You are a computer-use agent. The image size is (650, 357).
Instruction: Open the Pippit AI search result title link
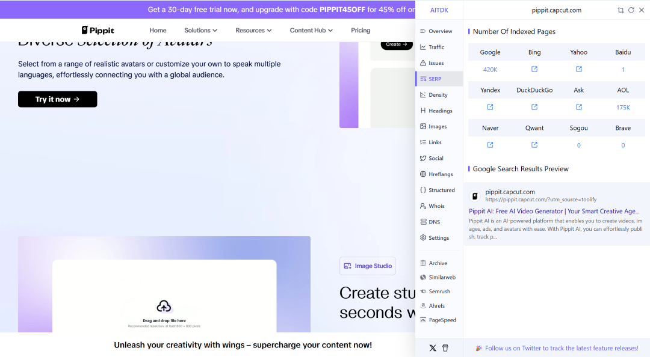[x=554, y=211]
